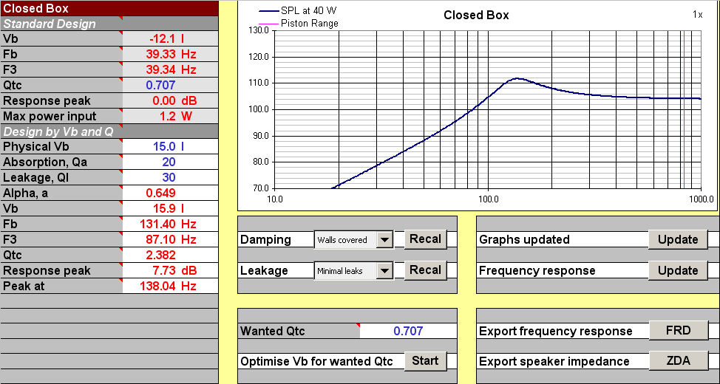Click the Piston Range legend entry
The width and height of the screenshot is (720, 384).
(x=299, y=24)
